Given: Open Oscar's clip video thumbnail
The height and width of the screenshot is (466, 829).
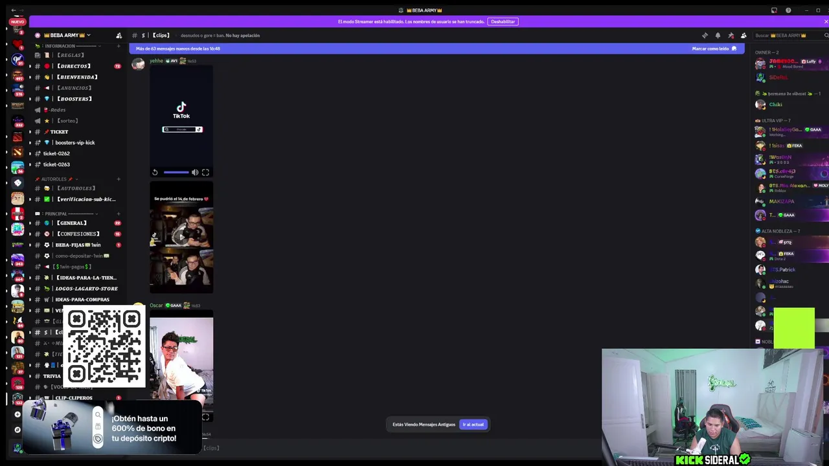Looking at the screenshot, I should pos(181,366).
